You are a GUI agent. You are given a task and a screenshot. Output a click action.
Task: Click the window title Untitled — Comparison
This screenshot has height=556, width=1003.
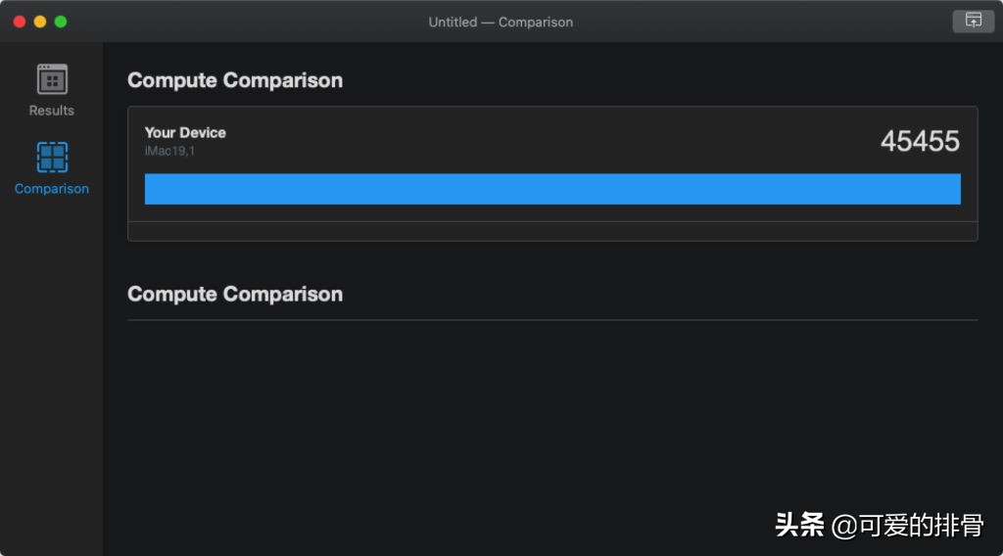(x=501, y=22)
